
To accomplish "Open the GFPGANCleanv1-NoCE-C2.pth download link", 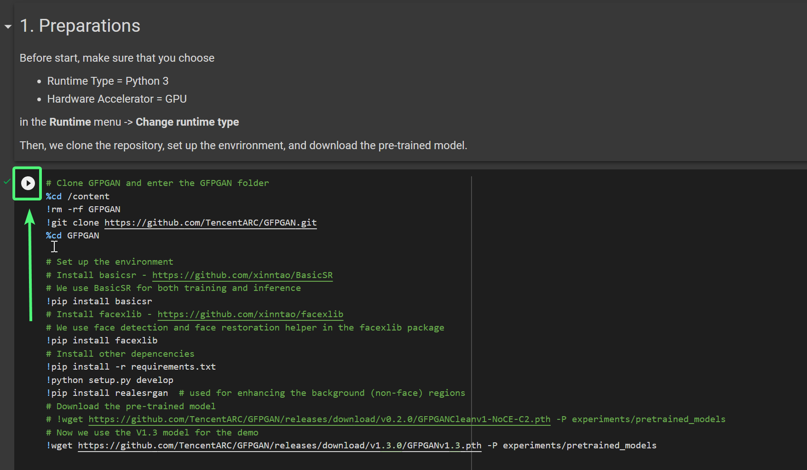I will tap(319, 419).
